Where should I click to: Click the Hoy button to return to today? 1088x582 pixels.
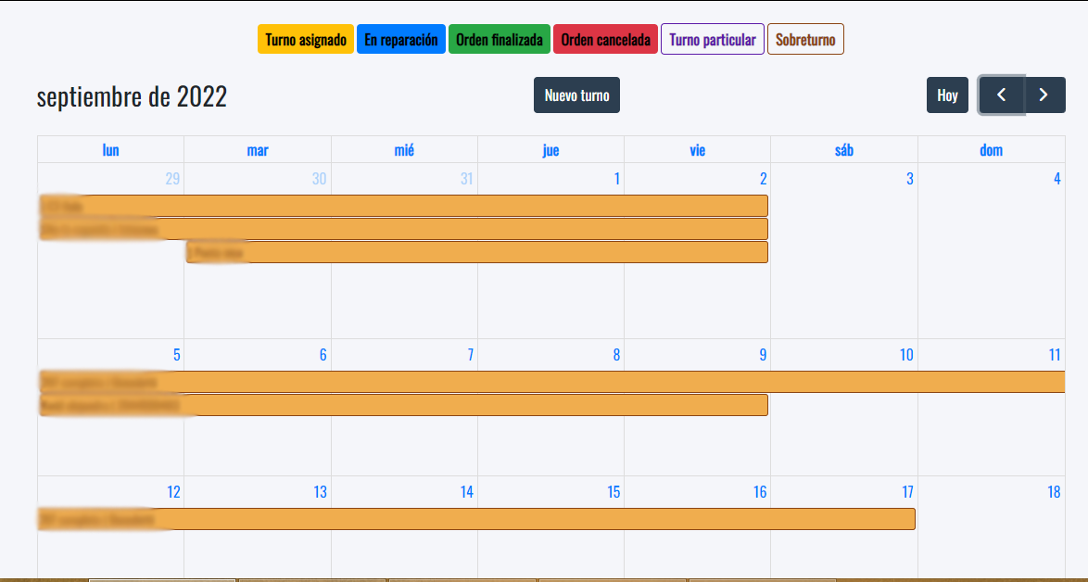click(x=947, y=95)
